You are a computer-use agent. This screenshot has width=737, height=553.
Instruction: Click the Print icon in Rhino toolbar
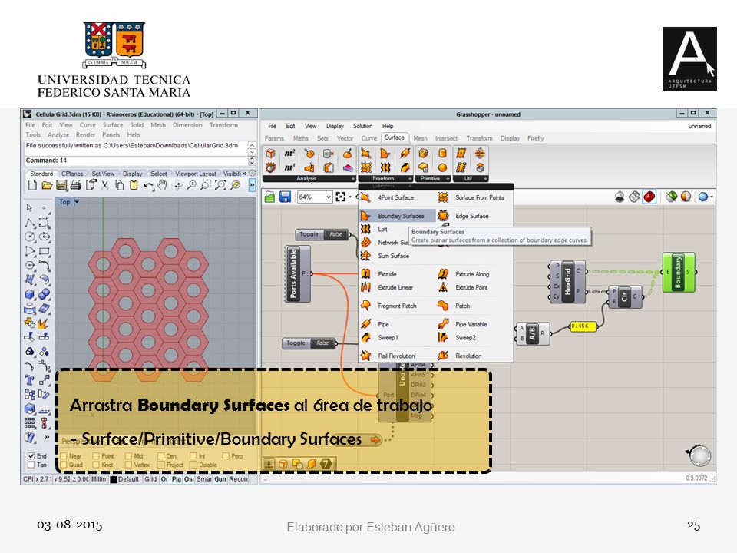click(76, 185)
